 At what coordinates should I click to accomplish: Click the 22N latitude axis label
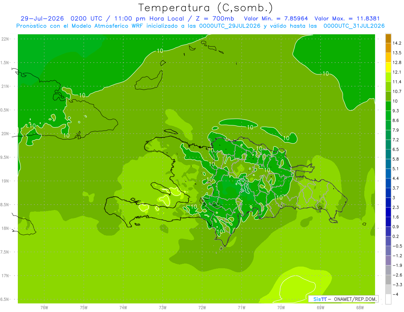coord(5,39)
